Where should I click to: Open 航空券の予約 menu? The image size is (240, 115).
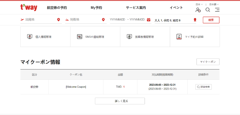tap(57, 8)
